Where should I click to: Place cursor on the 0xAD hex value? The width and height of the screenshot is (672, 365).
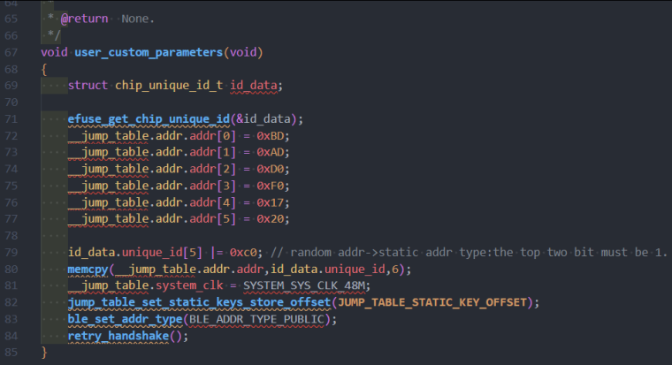coord(271,153)
